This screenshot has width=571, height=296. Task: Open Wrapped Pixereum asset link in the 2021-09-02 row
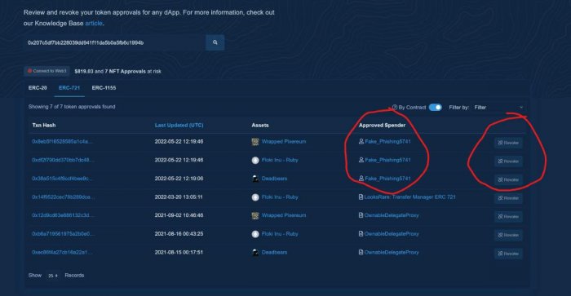284,215
